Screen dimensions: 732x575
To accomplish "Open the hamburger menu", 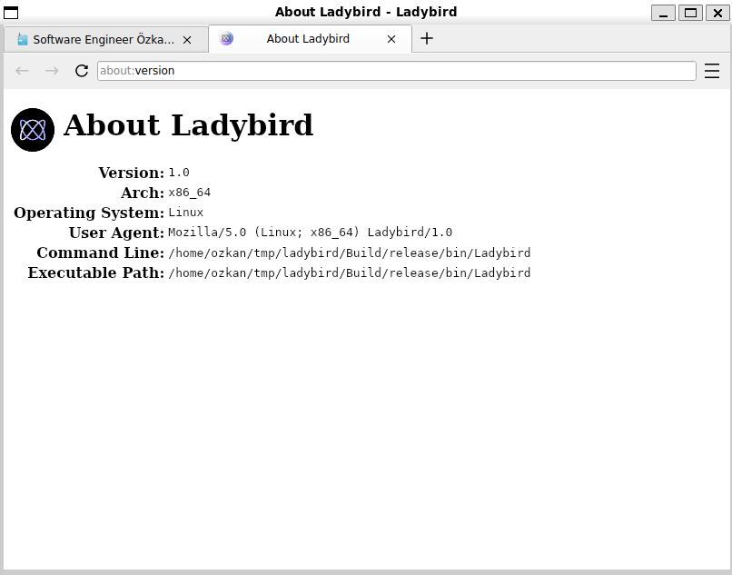I will coord(712,71).
